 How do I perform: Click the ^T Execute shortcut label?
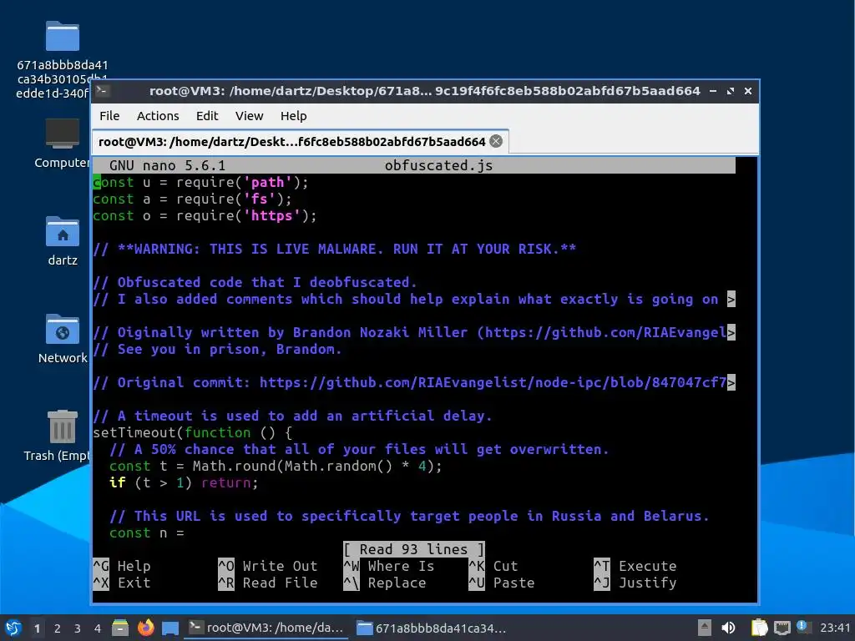(x=635, y=567)
